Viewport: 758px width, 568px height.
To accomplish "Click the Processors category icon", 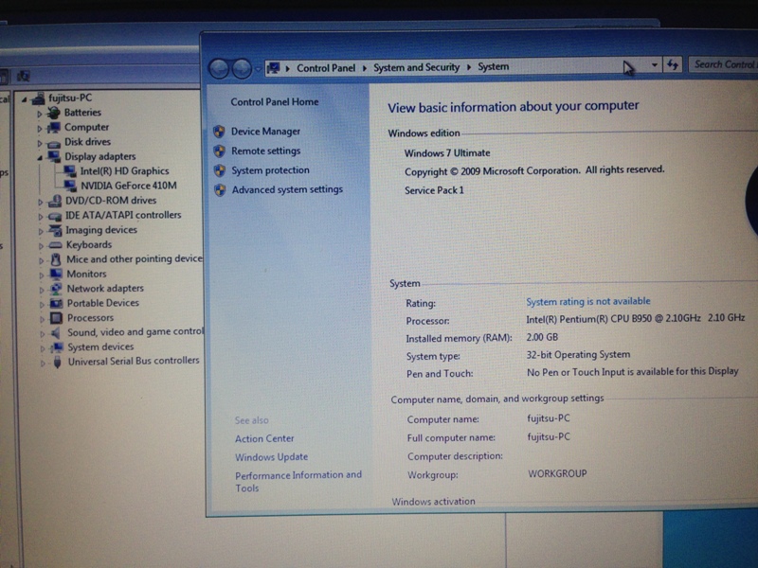I will coord(57,318).
